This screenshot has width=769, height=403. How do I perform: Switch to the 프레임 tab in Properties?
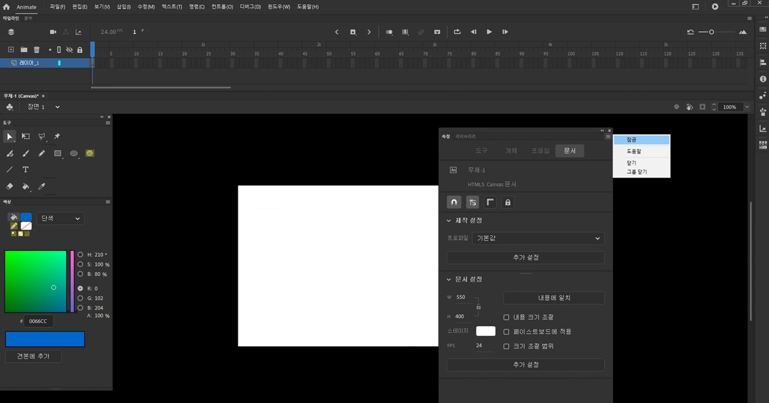pyautogui.click(x=540, y=150)
